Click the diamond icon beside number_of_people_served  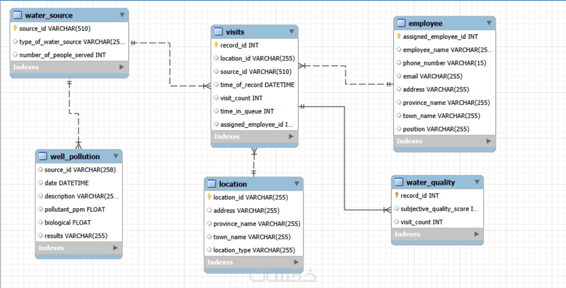coord(15,55)
